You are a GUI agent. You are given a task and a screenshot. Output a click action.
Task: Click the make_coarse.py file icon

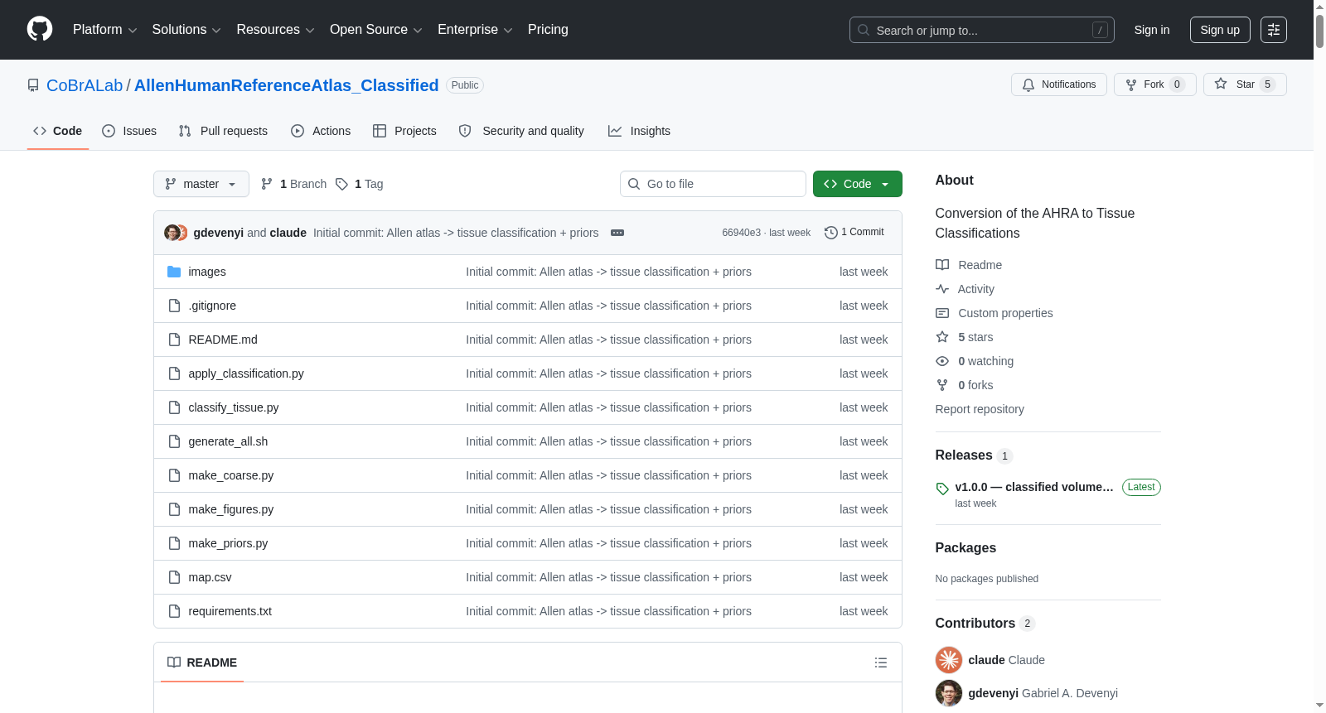[174, 475]
